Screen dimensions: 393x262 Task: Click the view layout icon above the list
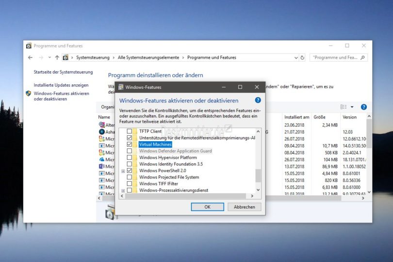[344, 107]
